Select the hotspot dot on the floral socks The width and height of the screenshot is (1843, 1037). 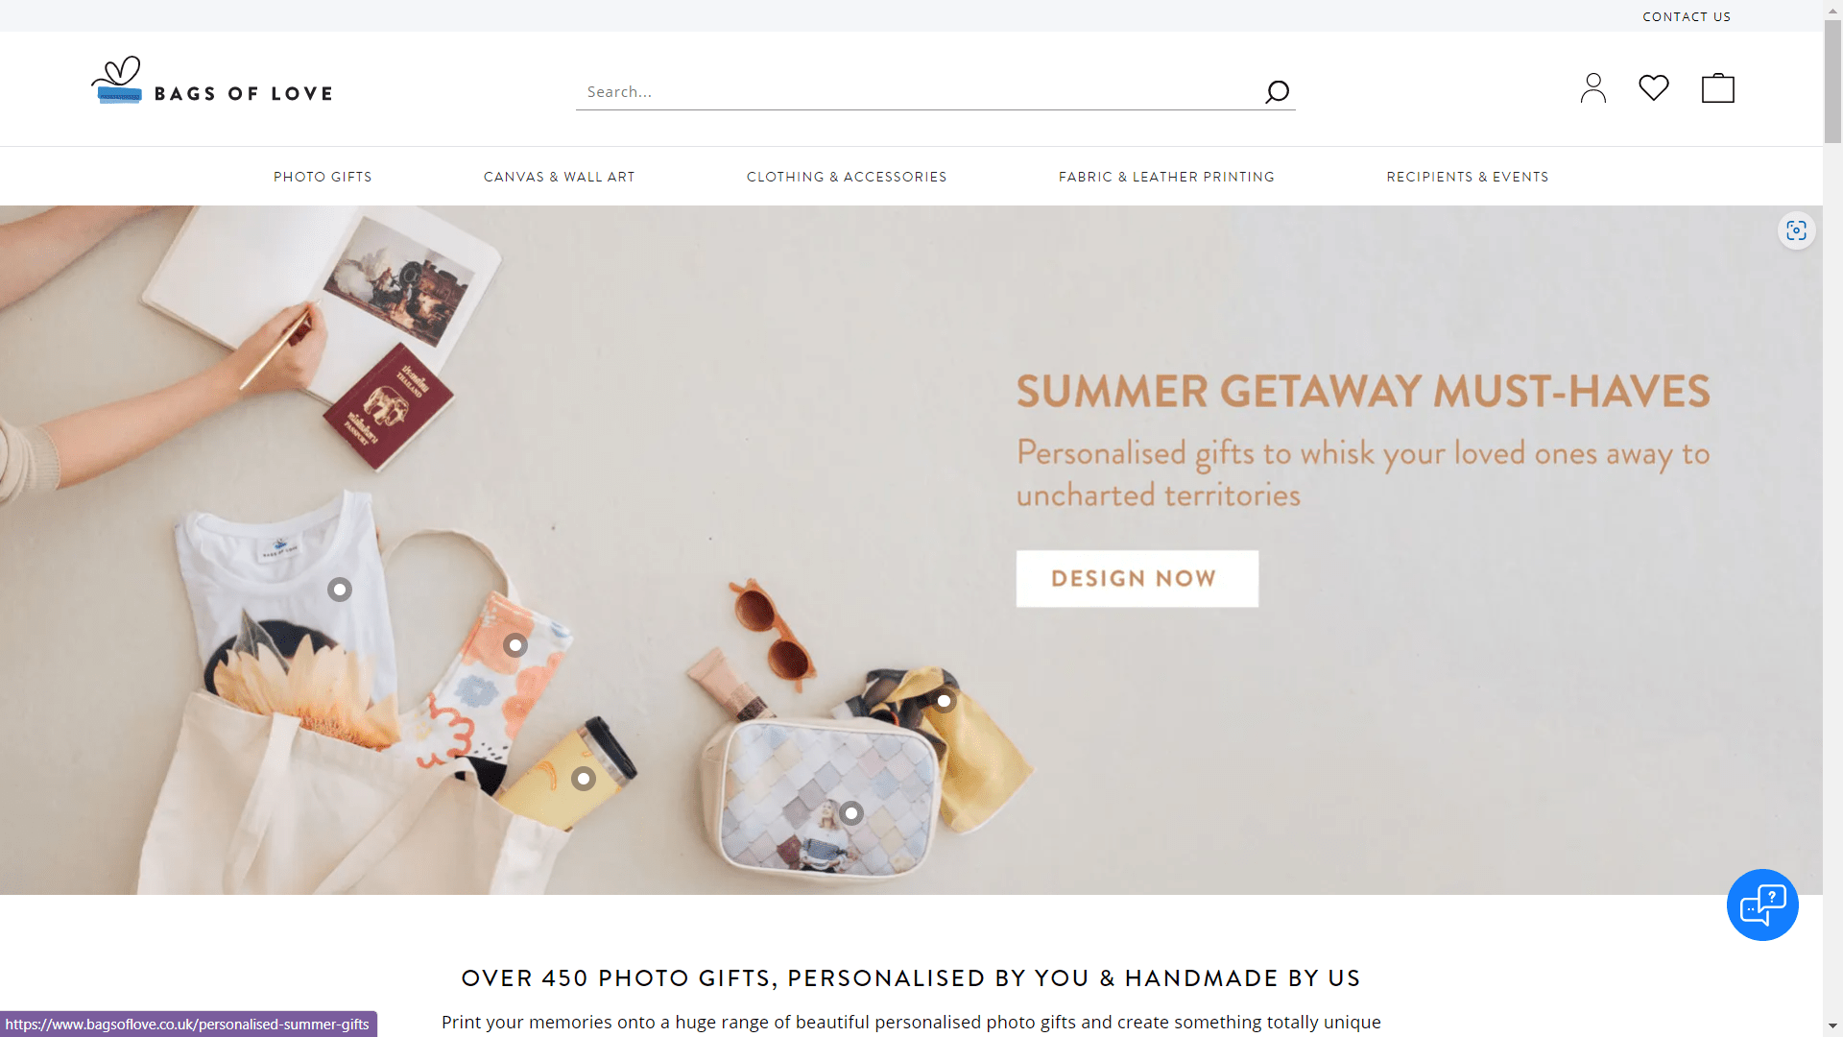point(515,645)
